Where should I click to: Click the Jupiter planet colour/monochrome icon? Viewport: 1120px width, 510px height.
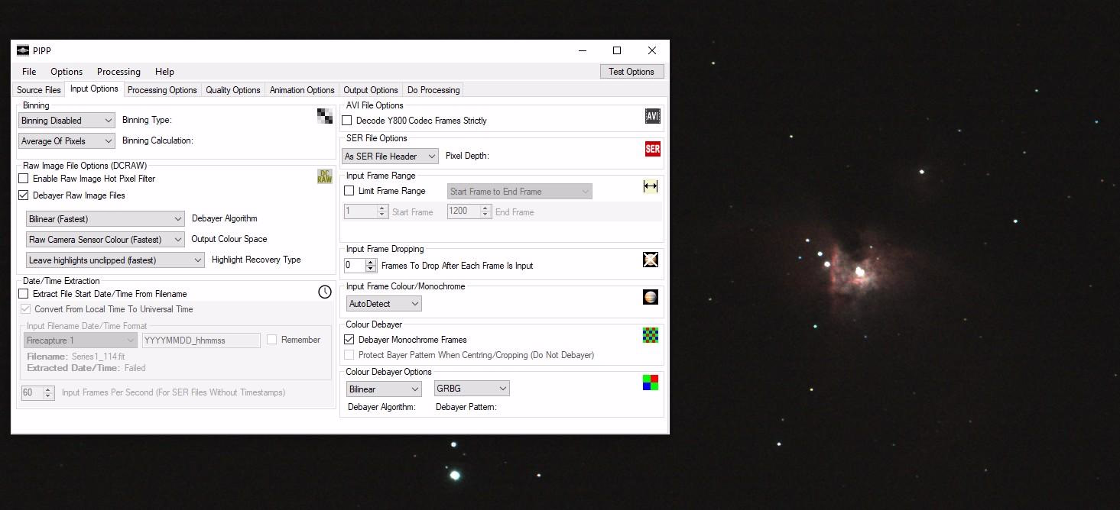(651, 297)
